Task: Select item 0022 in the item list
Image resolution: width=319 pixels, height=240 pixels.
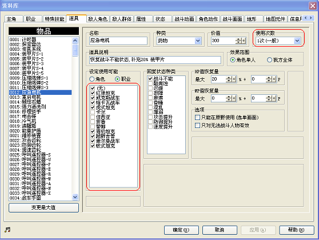Action: point(40,141)
